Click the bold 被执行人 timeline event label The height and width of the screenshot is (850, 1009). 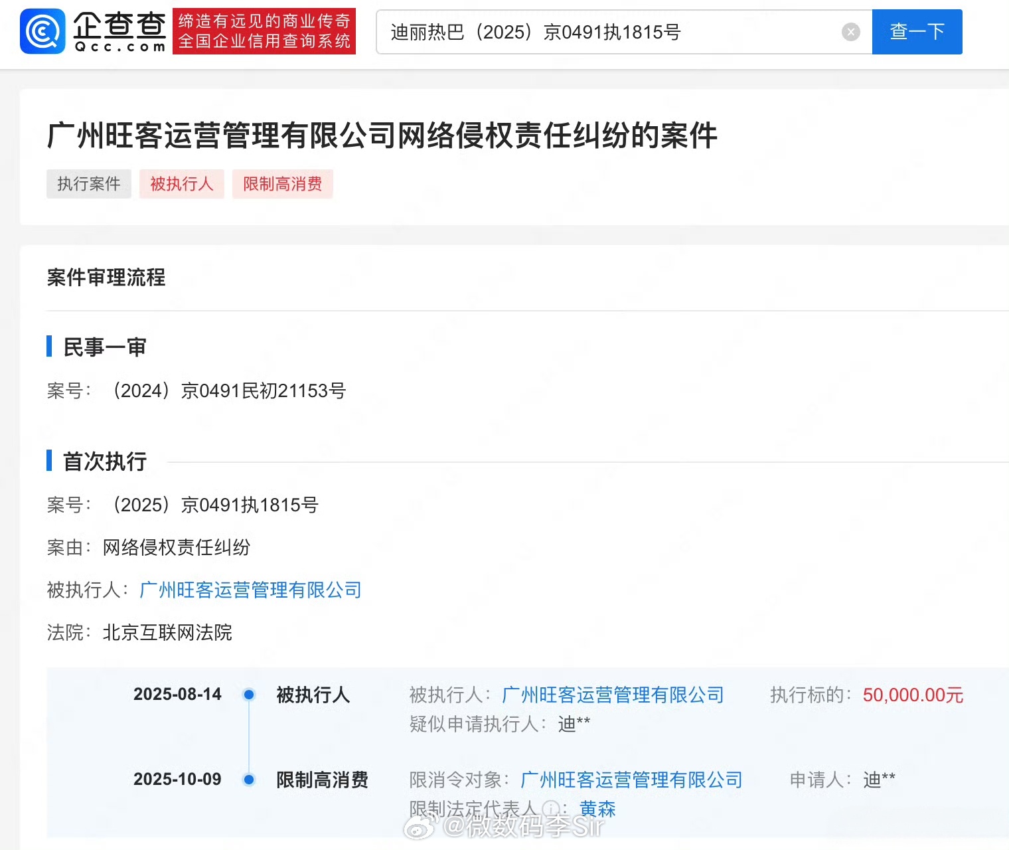coord(313,695)
